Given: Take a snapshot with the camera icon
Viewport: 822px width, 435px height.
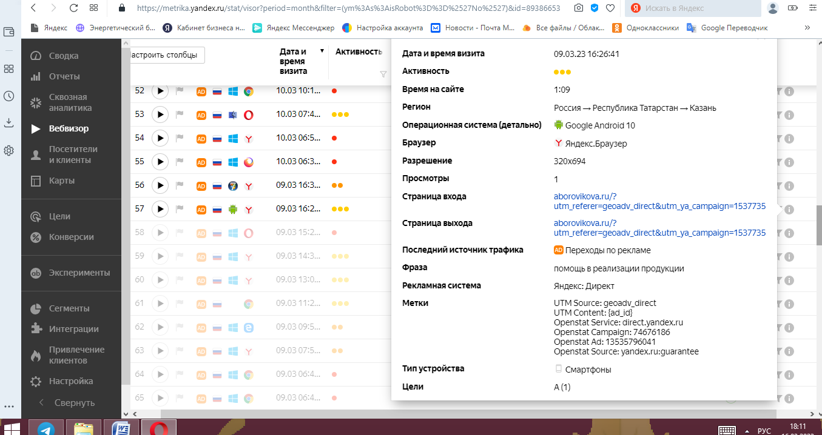Looking at the screenshot, I should click(x=578, y=8).
